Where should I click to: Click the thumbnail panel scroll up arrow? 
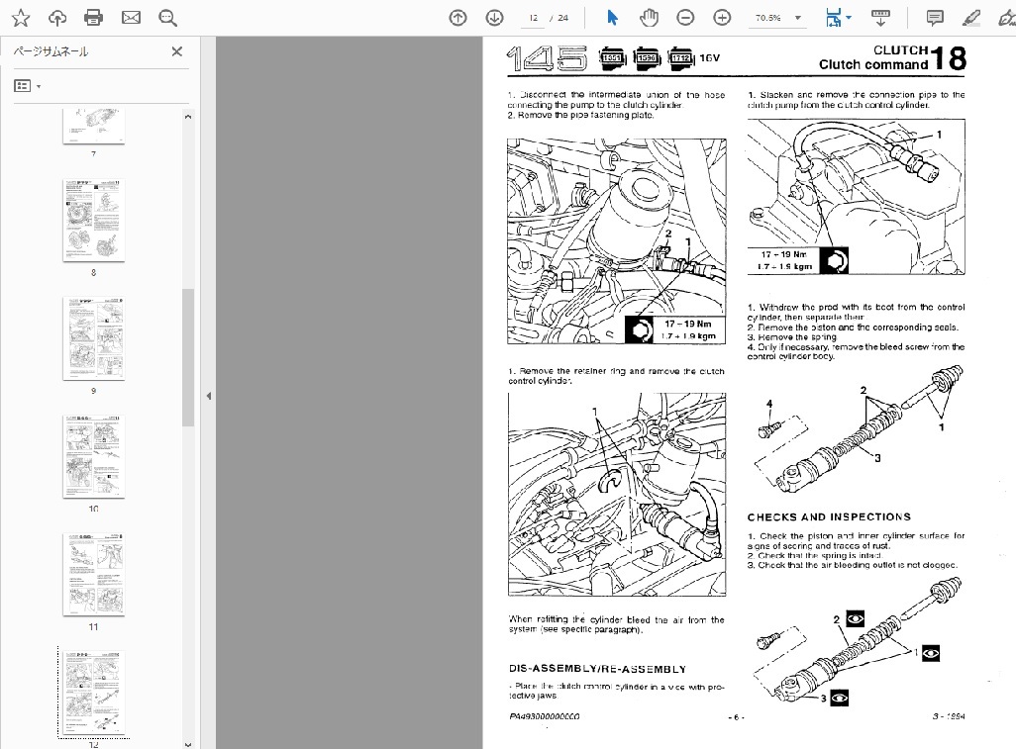(x=188, y=117)
